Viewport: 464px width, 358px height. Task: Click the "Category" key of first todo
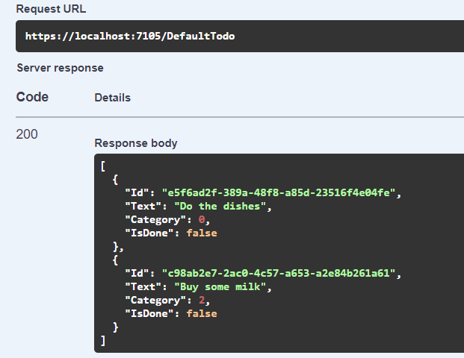155,219
